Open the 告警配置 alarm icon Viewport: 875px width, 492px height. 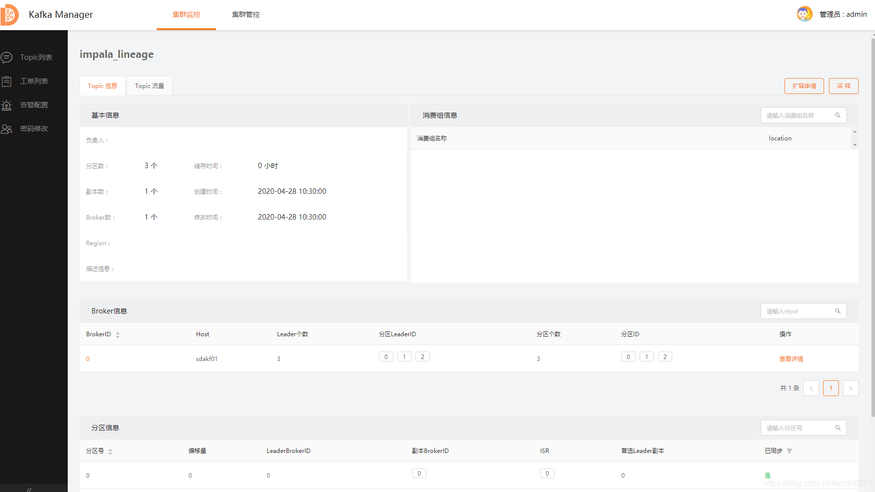[6, 105]
